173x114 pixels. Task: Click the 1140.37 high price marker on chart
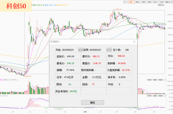coord(118,9)
